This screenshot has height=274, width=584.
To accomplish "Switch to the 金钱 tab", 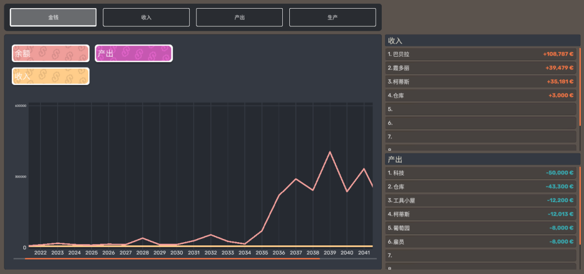I will point(53,17).
